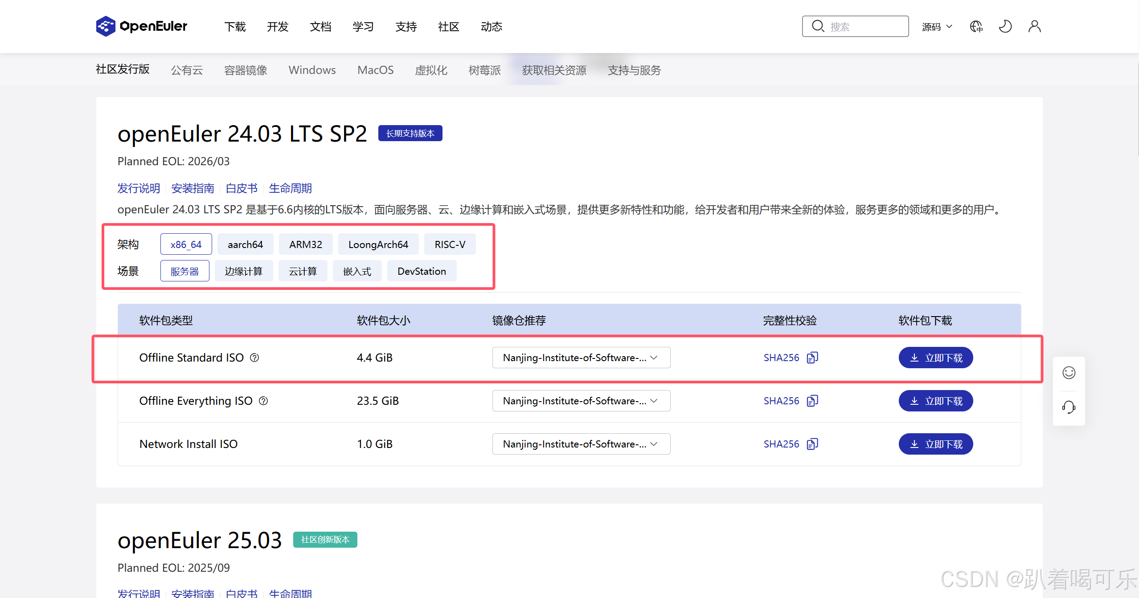Click 立即下载 for Offline Everything ISO
This screenshot has width=1139, height=598.
click(935, 401)
